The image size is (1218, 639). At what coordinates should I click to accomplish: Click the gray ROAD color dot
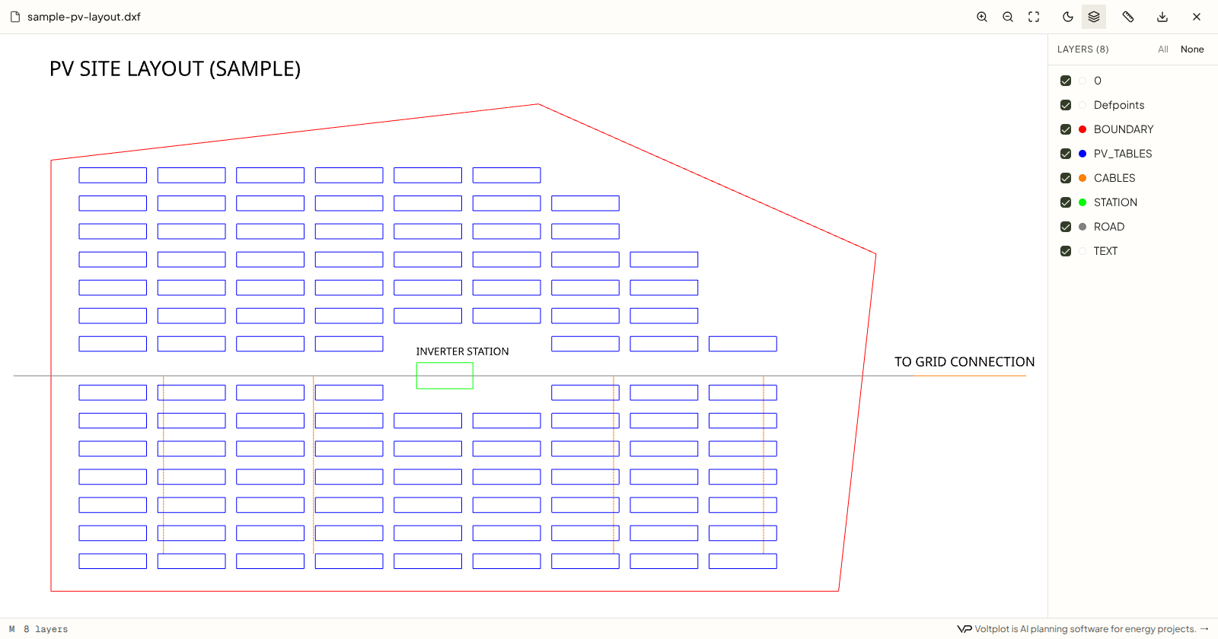[x=1082, y=227]
